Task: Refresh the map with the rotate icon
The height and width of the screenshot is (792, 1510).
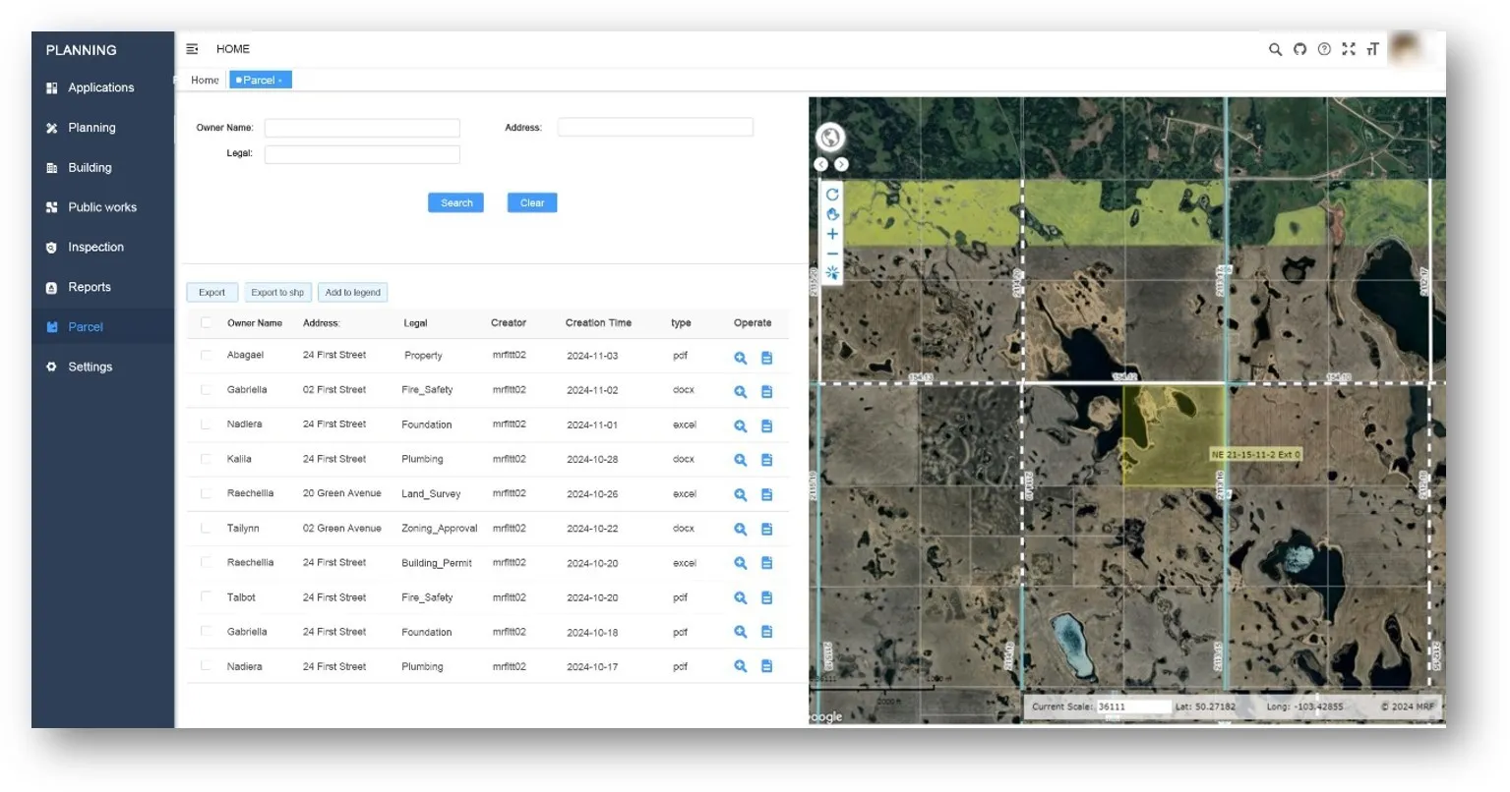Action: pyautogui.click(x=832, y=195)
